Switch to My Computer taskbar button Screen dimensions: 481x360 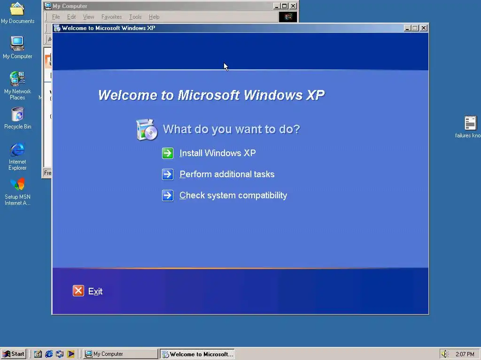point(121,354)
